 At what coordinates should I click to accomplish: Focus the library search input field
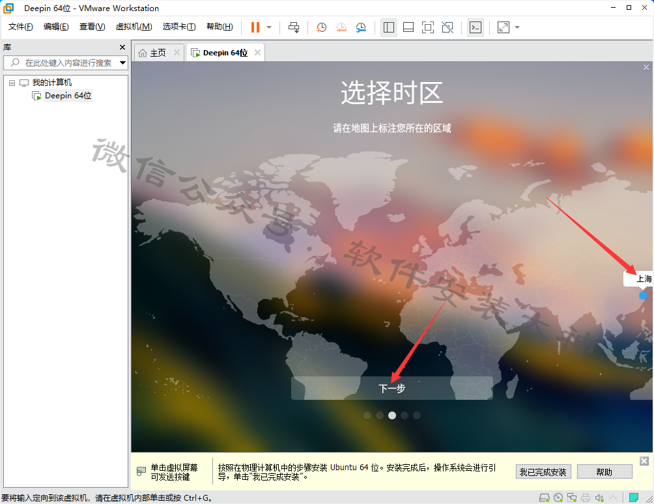66,63
